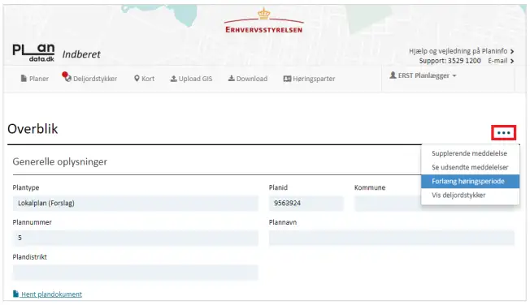Select Upload GIS in navigation
This screenshot has height=305, width=530.
pyautogui.click(x=191, y=79)
